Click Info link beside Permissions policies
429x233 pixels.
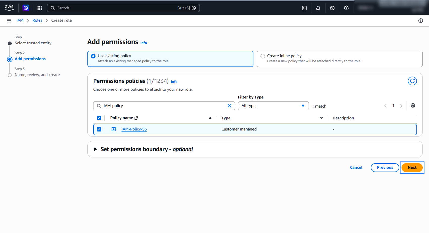point(174,82)
